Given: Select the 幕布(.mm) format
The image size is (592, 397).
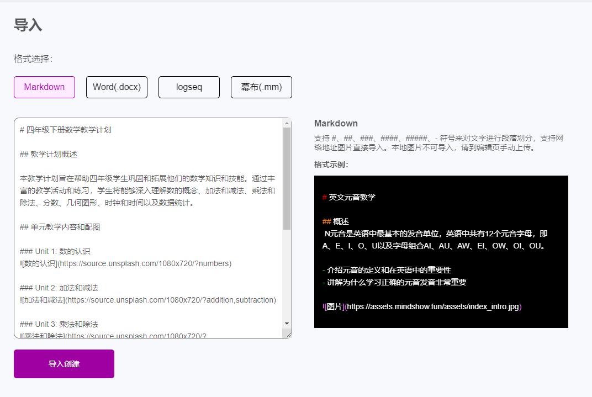Looking at the screenshot, I should (261, 87).
